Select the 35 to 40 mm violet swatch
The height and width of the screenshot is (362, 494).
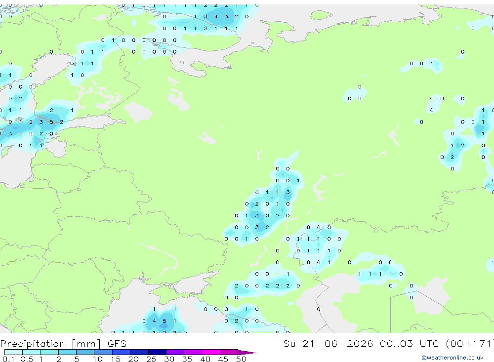point(193,352)
